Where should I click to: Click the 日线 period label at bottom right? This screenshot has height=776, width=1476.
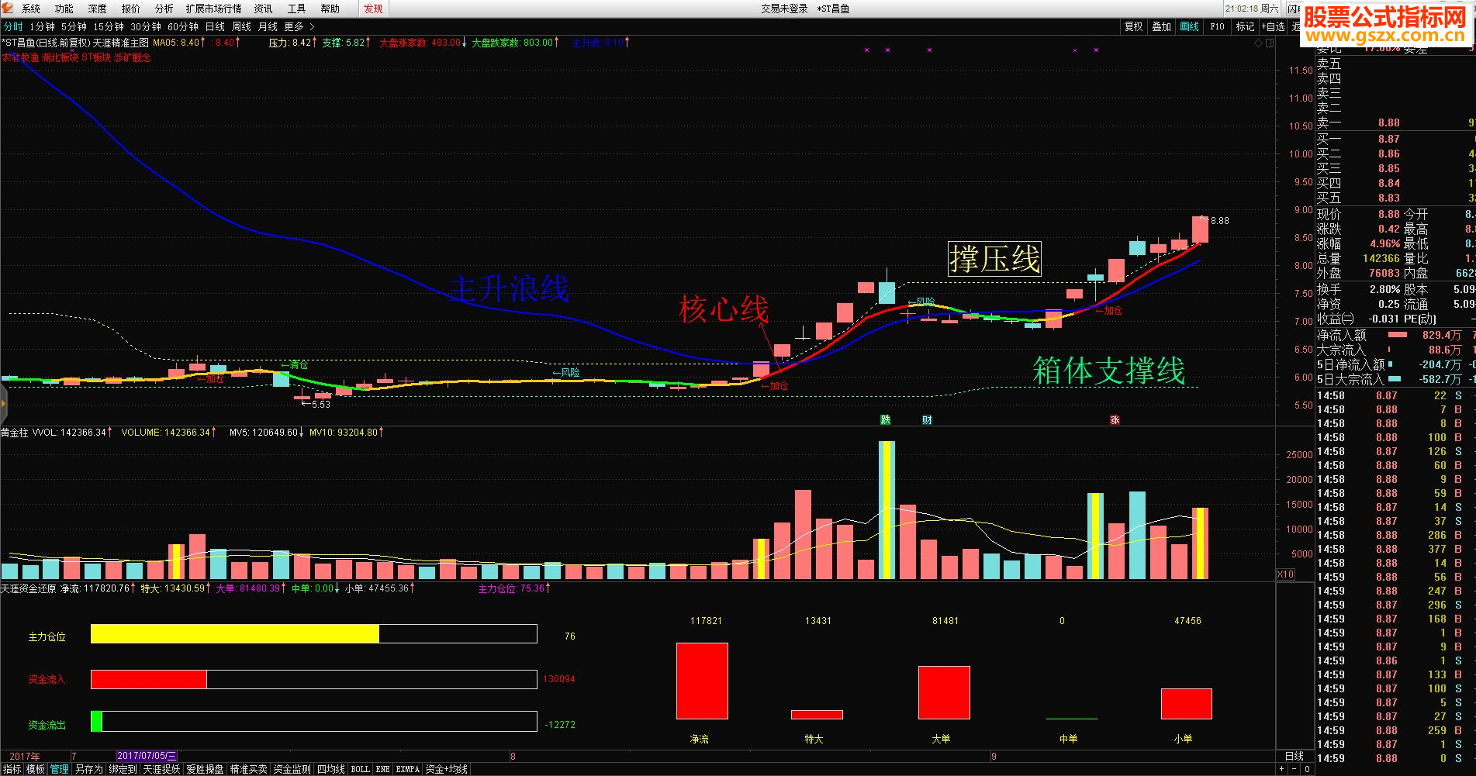coord(1295,756)
